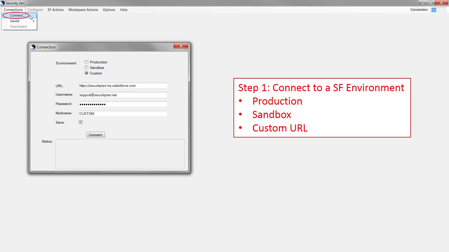This screenshot has height=252, width=449.
Task: Click the Security Zen app icon in title bar
Action: [x=3, y=3]
